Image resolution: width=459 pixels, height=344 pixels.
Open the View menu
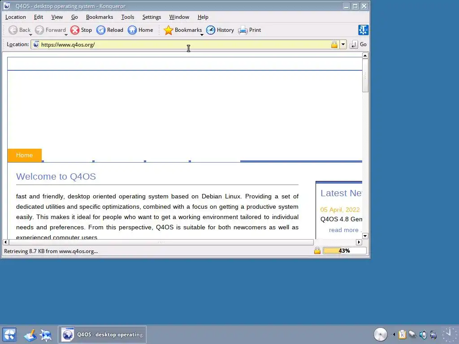pos(57,17)
